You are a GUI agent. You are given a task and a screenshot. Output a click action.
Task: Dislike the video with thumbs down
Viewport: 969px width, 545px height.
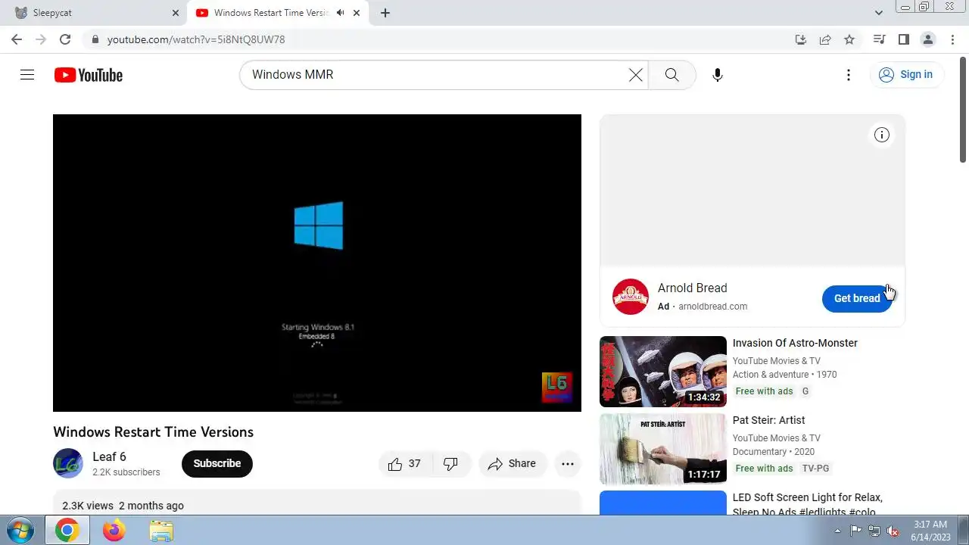(x=451, y=464)
